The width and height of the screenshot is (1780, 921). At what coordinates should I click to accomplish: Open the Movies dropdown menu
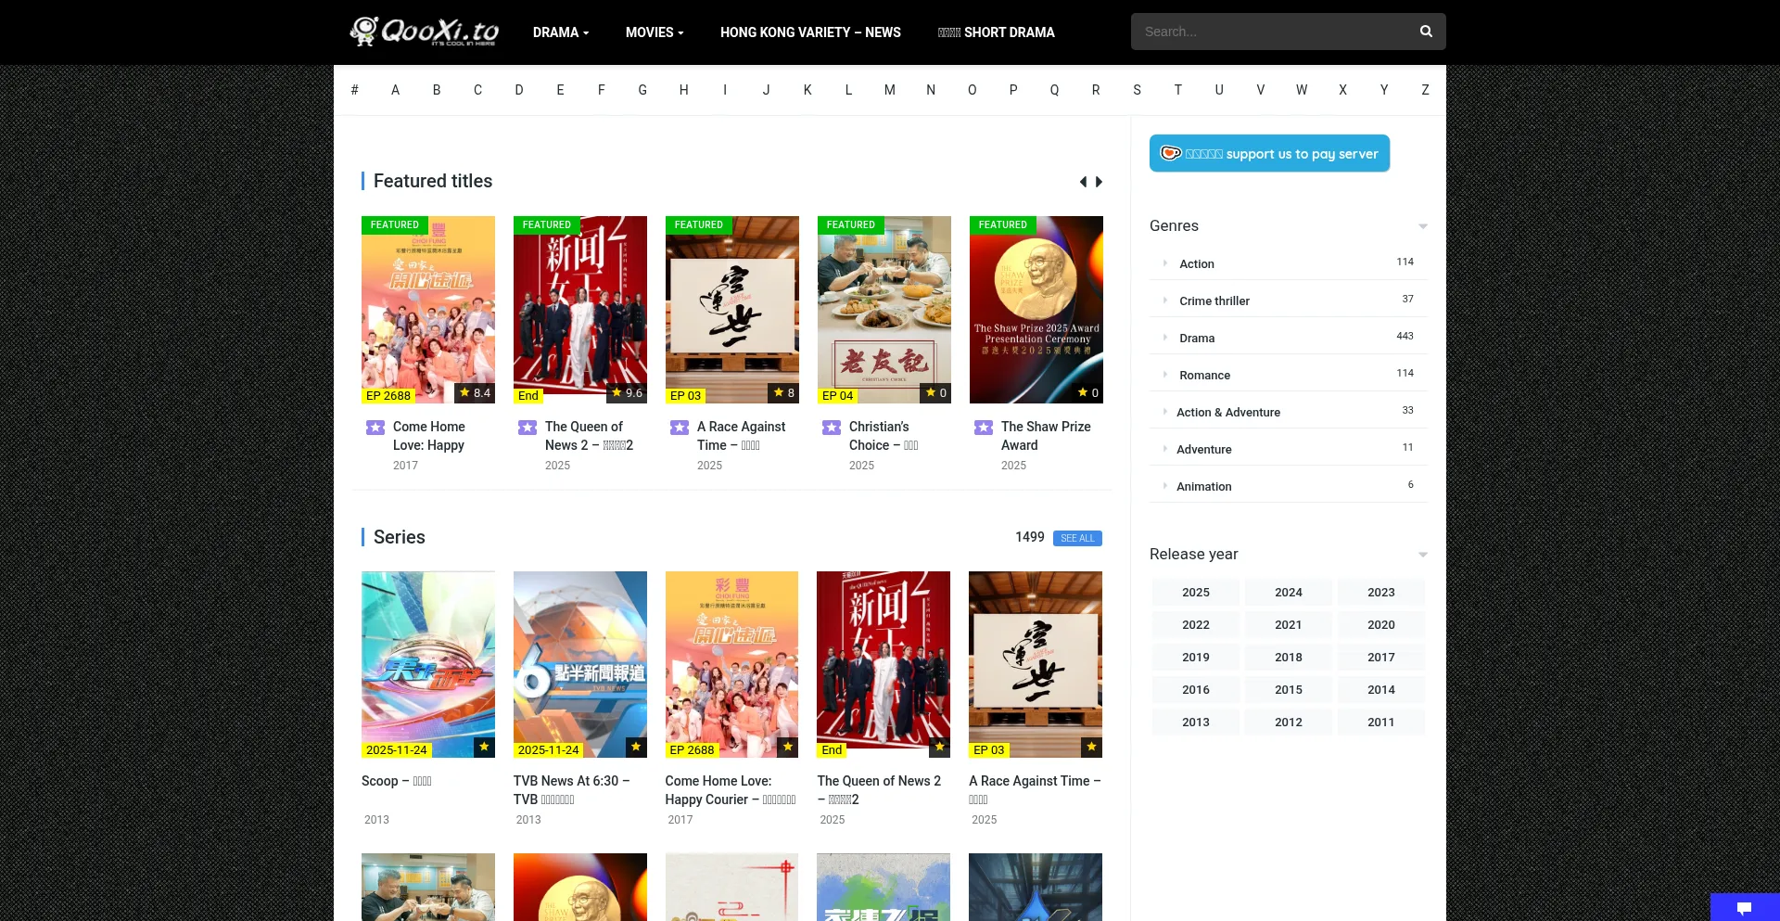(654, 32)
